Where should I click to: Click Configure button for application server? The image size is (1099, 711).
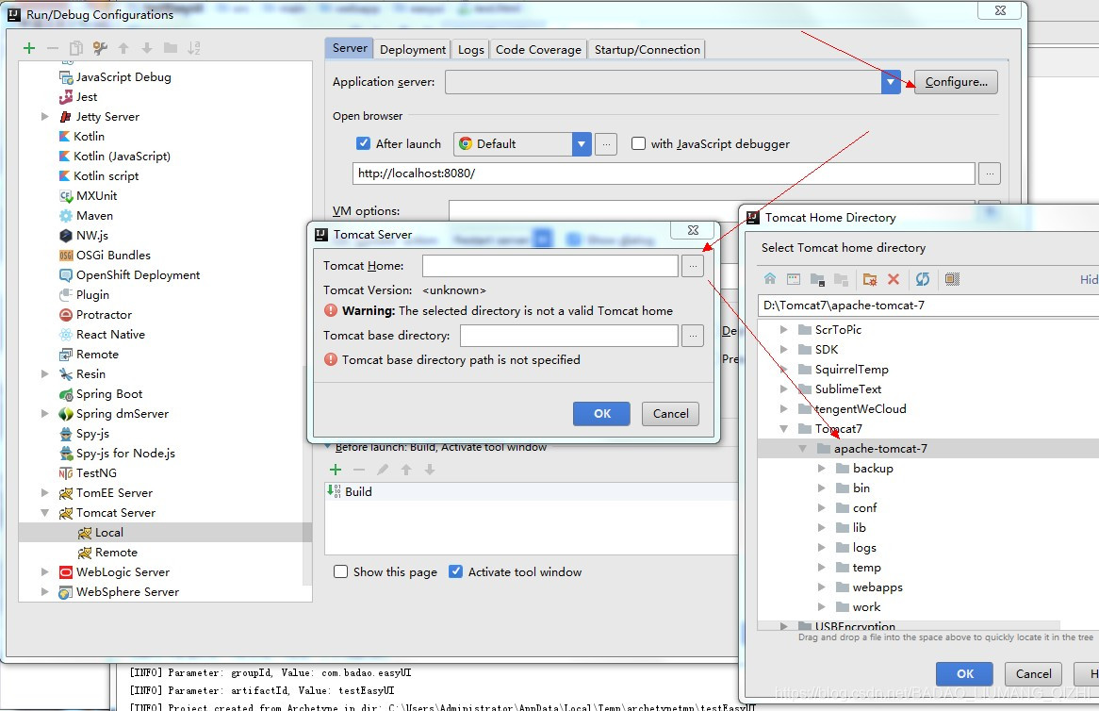pyautogui.click(x=956, y=82)
